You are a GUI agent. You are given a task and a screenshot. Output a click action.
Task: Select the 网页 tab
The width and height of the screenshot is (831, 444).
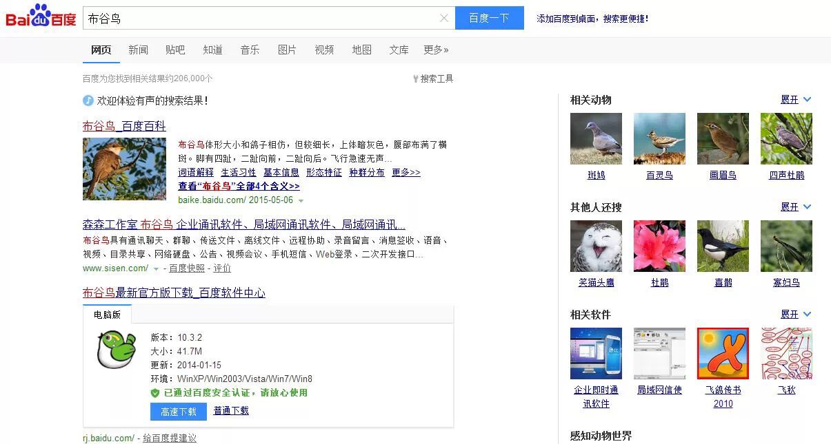click(101, 50)
